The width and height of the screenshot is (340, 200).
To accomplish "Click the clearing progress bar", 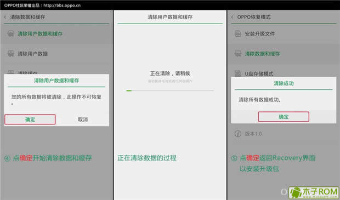I will point(170,90).
